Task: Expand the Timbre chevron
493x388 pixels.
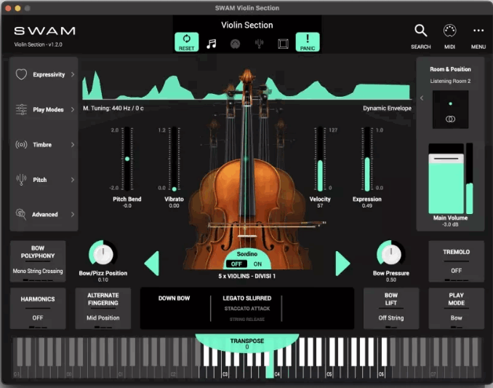Action: (73, 144)
